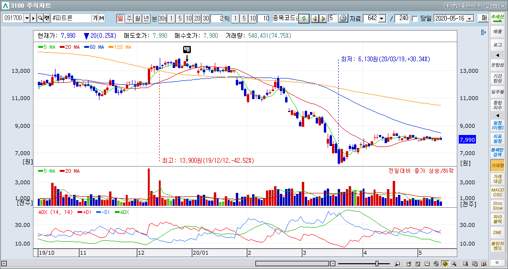Click the chart rotate/reset icon
This screenshot has height=269, width=508.
pyautogui.click(x=436, y=264)
